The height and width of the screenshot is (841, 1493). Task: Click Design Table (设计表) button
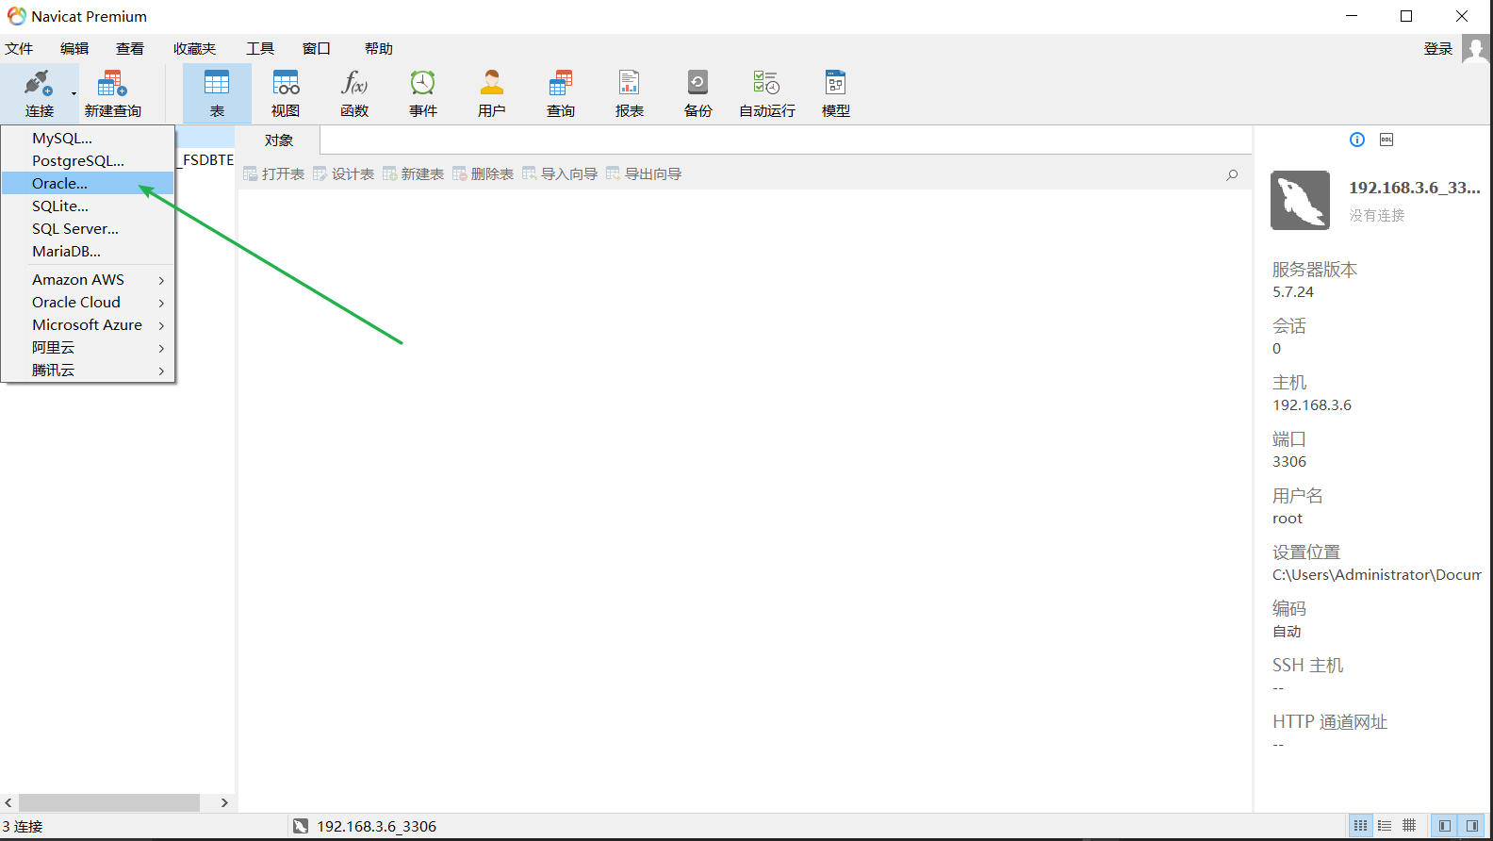point(344,174)
